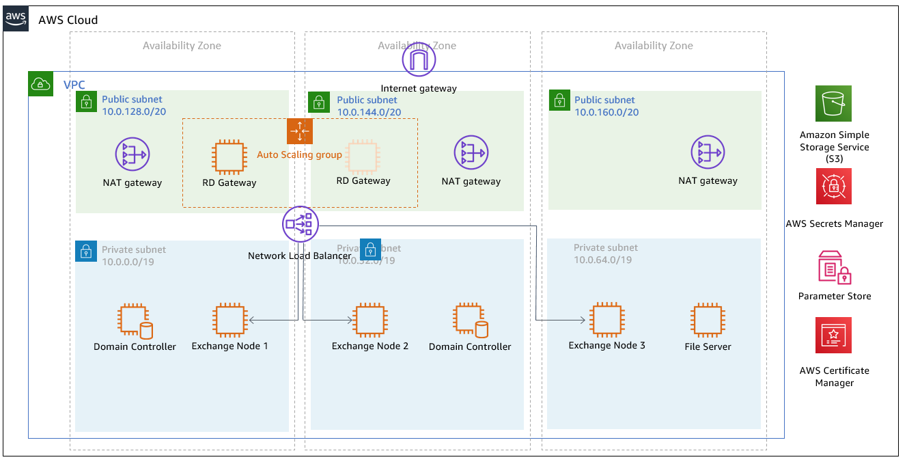Select the lock icon of public subnet 10.0.128.0/20

pos(86,103)
